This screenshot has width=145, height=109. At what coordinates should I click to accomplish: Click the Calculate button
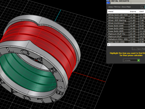click(131, 60)
